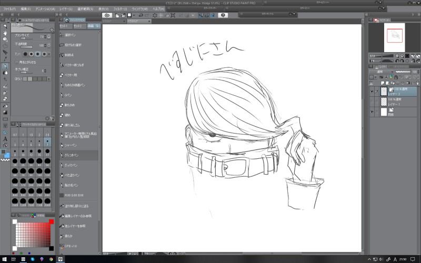
Task: Open layer color dropdown arrow
Action: pos(375,77)
